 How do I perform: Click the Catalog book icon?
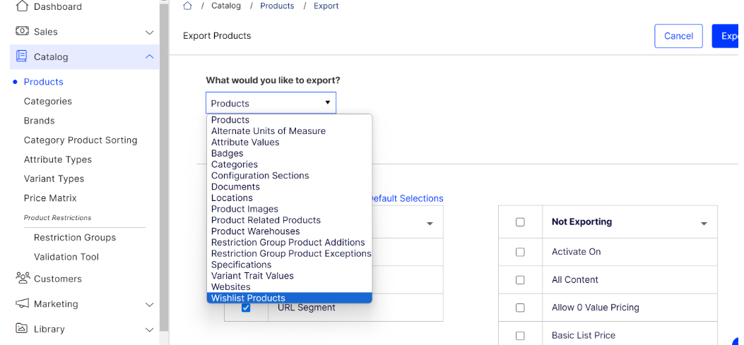(x=22, y=56)
